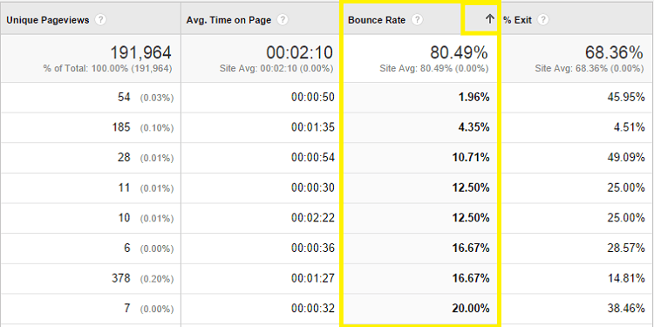The height and width of the screenshot is (327, 654).
Task: Click exit rate cell 28.57%
Action: [577, 249]
